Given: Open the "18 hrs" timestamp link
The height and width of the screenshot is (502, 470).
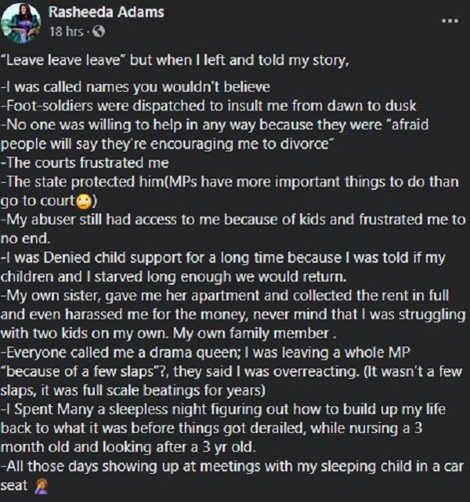Looking at the screenshot, I should (x=66, y=31).
